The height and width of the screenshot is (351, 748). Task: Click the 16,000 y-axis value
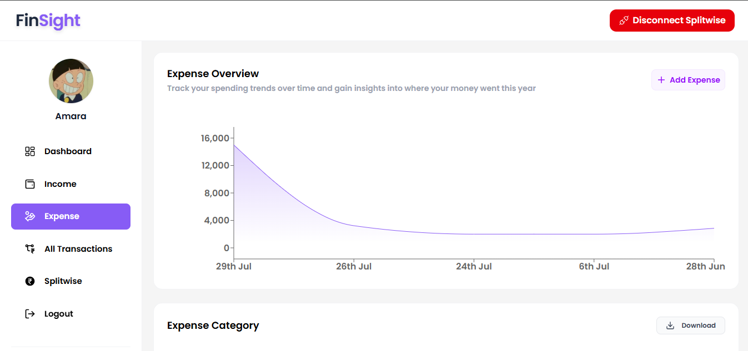[215, 138]
